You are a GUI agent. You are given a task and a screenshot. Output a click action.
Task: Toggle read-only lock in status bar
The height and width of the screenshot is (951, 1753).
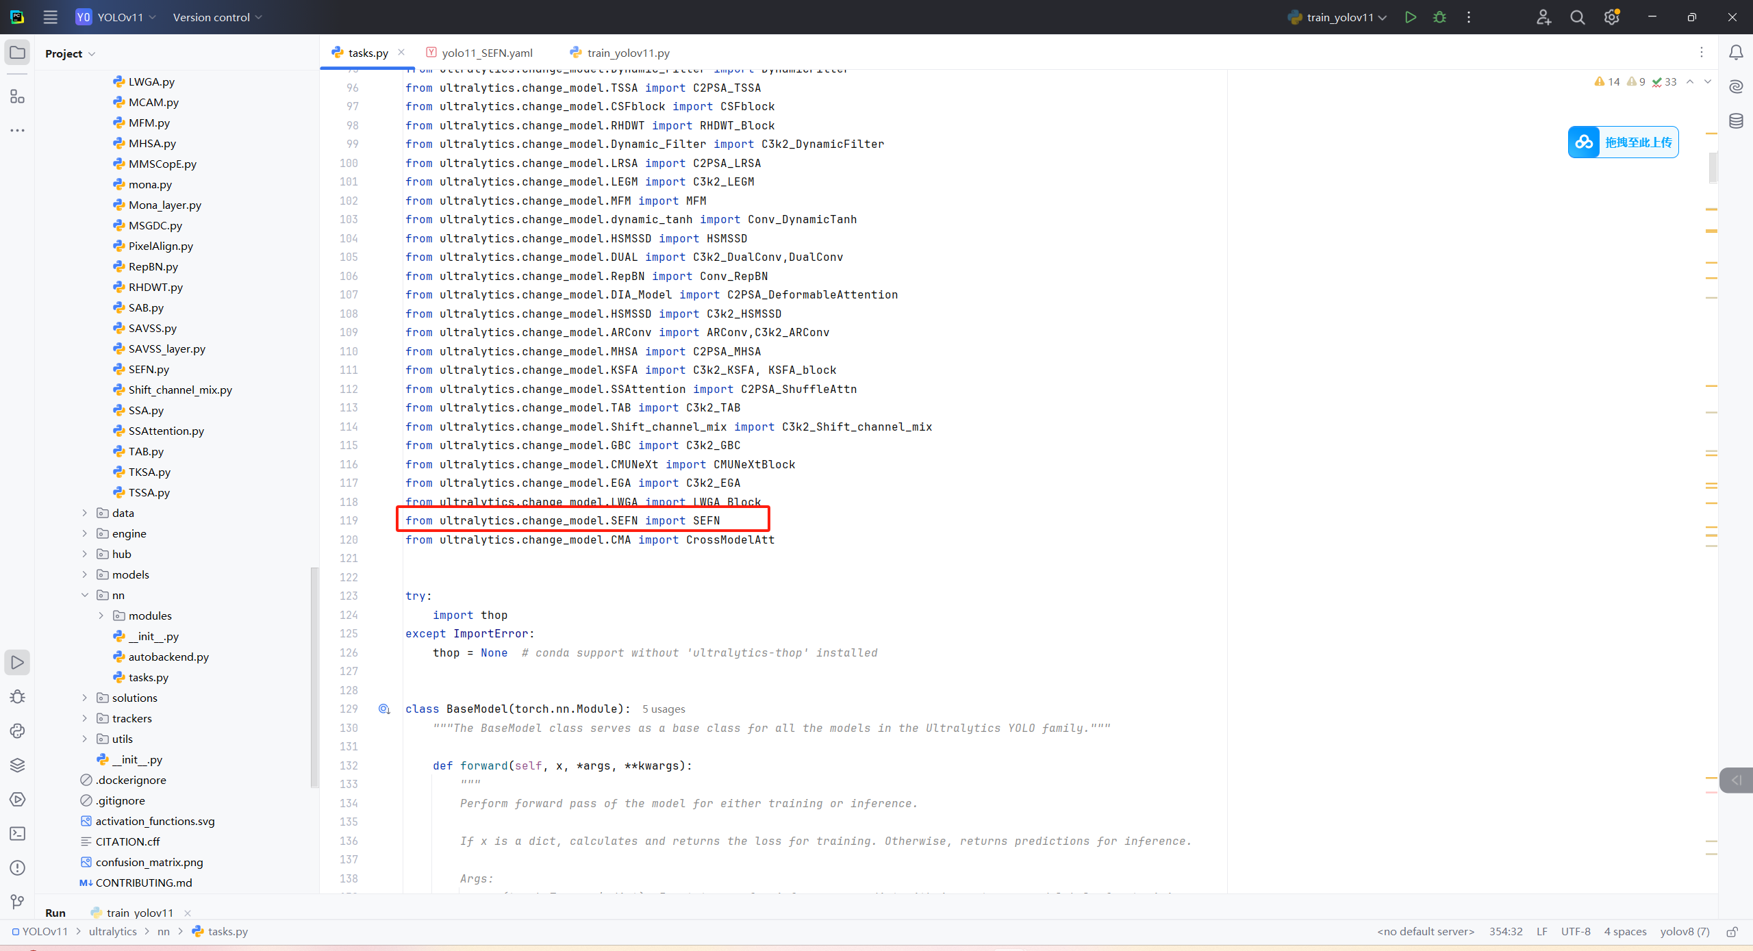[x=1732, y=932]
